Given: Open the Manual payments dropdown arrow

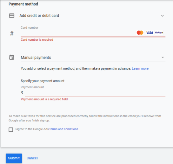Looking at the screenshot, I should coord(163,57).
